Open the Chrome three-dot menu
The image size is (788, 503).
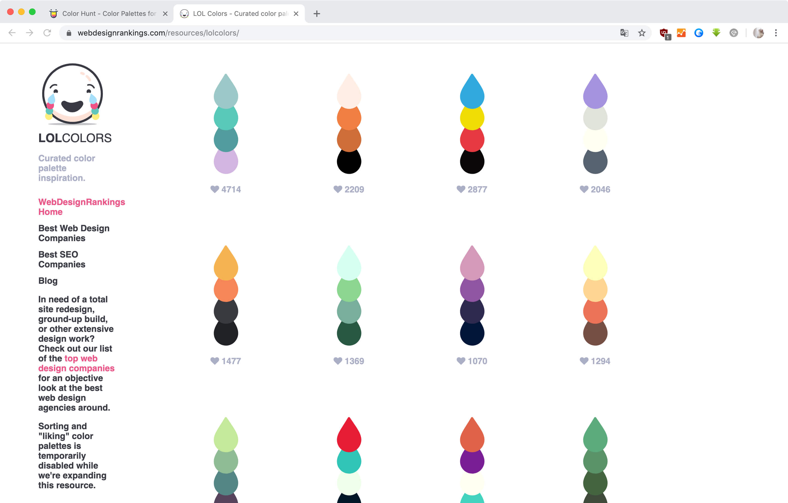pyautogui.click(x=776, y=33)
